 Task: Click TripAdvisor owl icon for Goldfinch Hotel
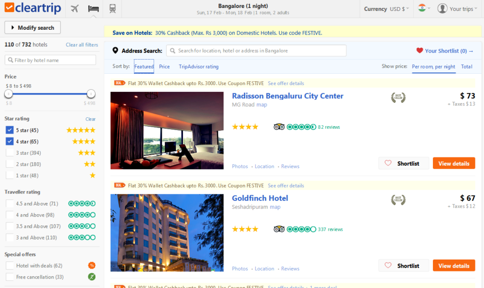[x=279, y=229]
